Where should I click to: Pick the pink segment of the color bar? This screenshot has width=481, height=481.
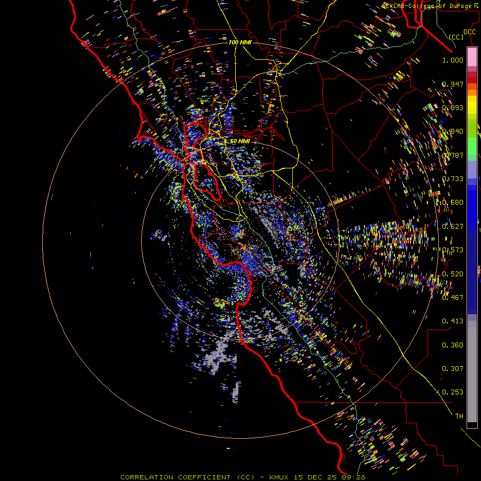pyautogui.click(x=472, y=57)
